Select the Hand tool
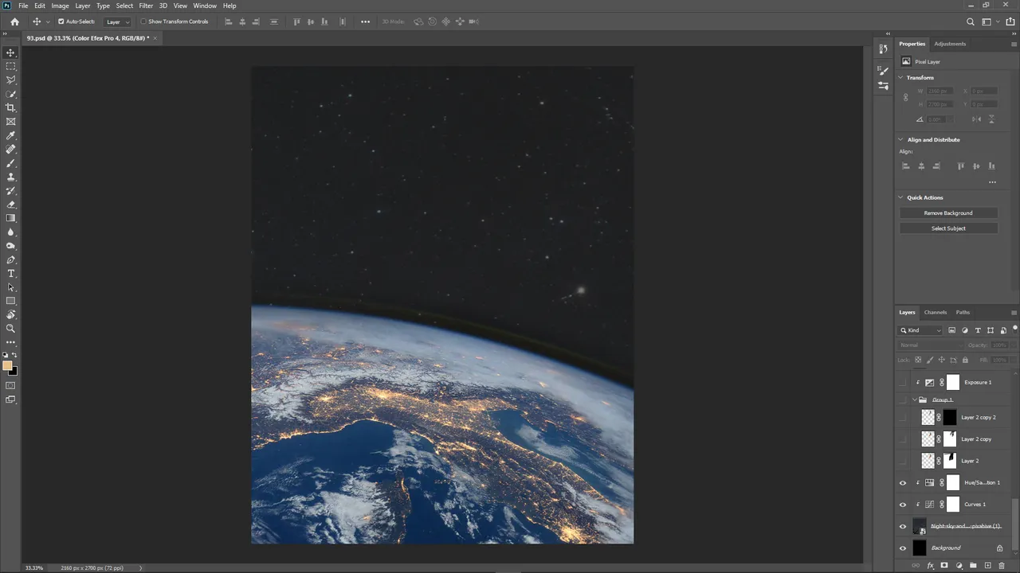 [x=11, y=315]
